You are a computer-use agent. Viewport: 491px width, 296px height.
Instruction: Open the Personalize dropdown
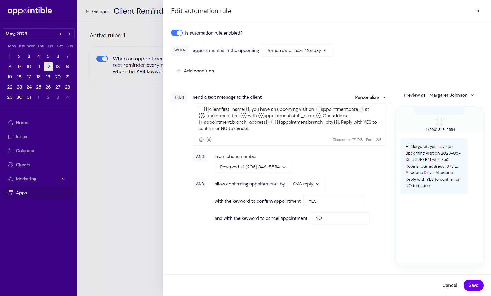click(x=370, y=97)
